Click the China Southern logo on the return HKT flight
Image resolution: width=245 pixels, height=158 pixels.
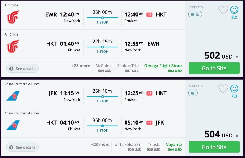click(13, 125)
